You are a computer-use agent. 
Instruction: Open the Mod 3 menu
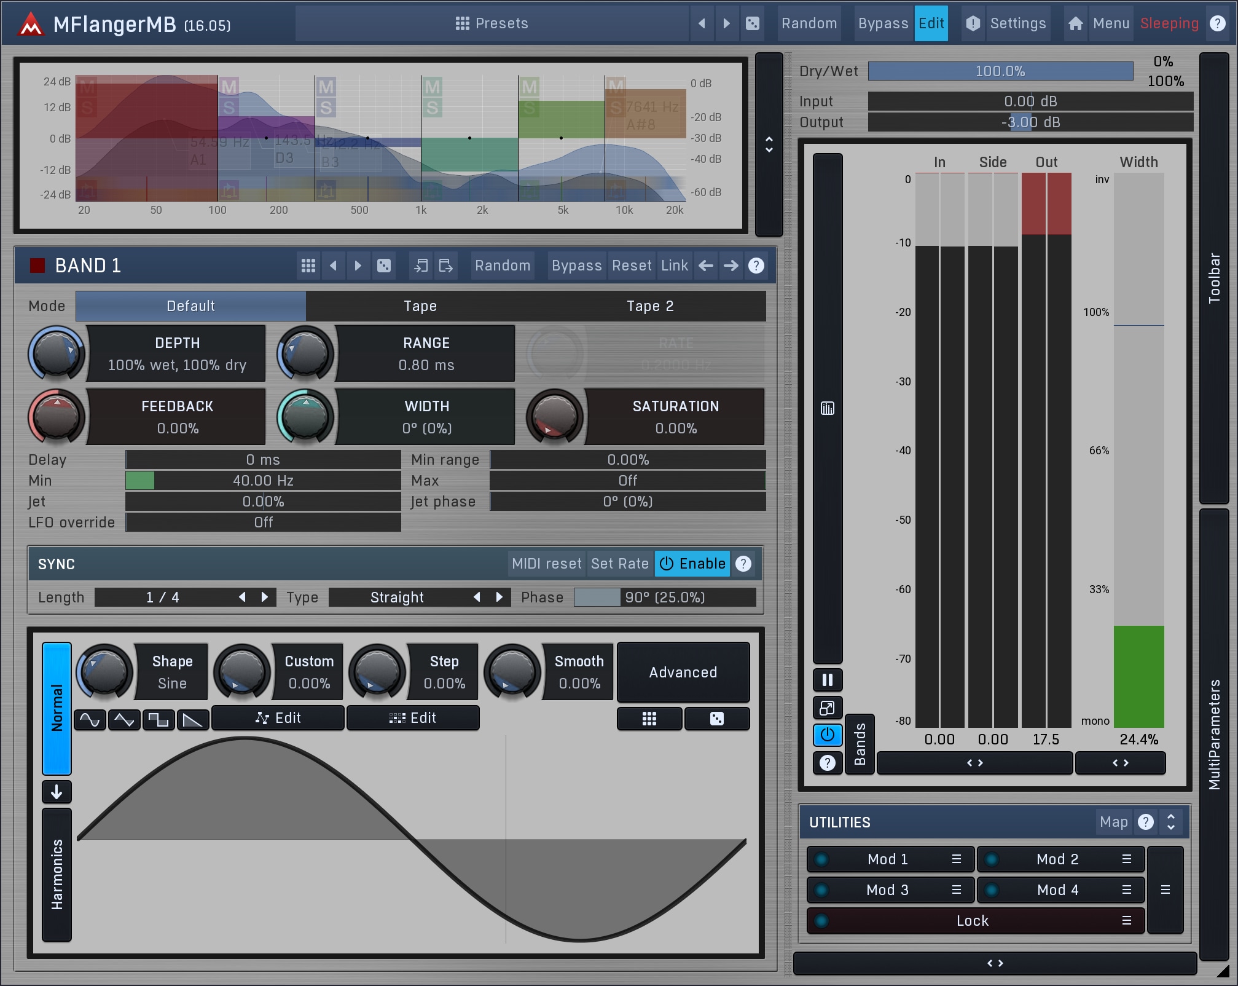coord(957,889)
